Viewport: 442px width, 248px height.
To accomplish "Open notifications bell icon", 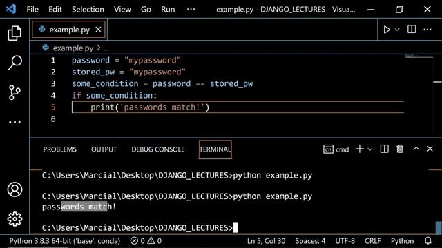I will (428, 241).
